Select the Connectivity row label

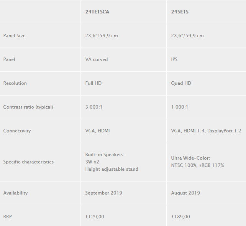[17, 131]
